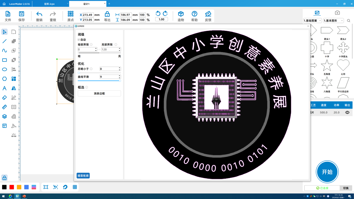Click the Save (保存) icon
354x199 pixels.
pyautogui.click(x=22, y=14)
